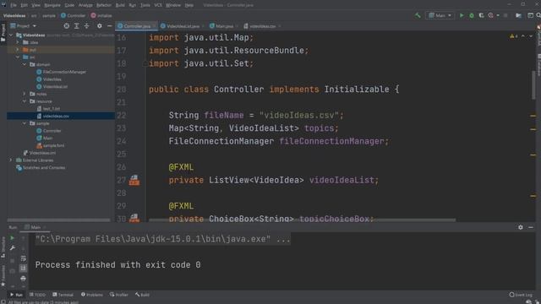Hide the Run tool window with the minus icon
The image size is (541, 304).
tap(531, 227)
